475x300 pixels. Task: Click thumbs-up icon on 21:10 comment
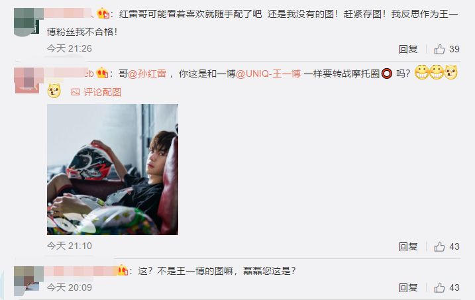(439, 247)
